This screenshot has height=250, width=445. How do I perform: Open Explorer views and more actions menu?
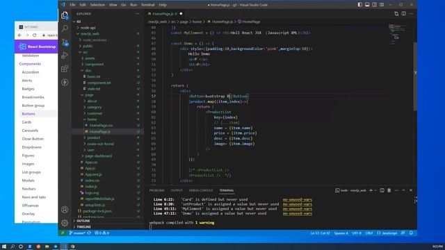(x=138, y=14)
